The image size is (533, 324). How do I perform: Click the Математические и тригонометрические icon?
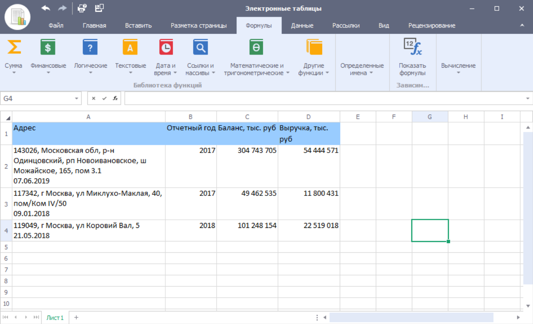click(256, 47)
